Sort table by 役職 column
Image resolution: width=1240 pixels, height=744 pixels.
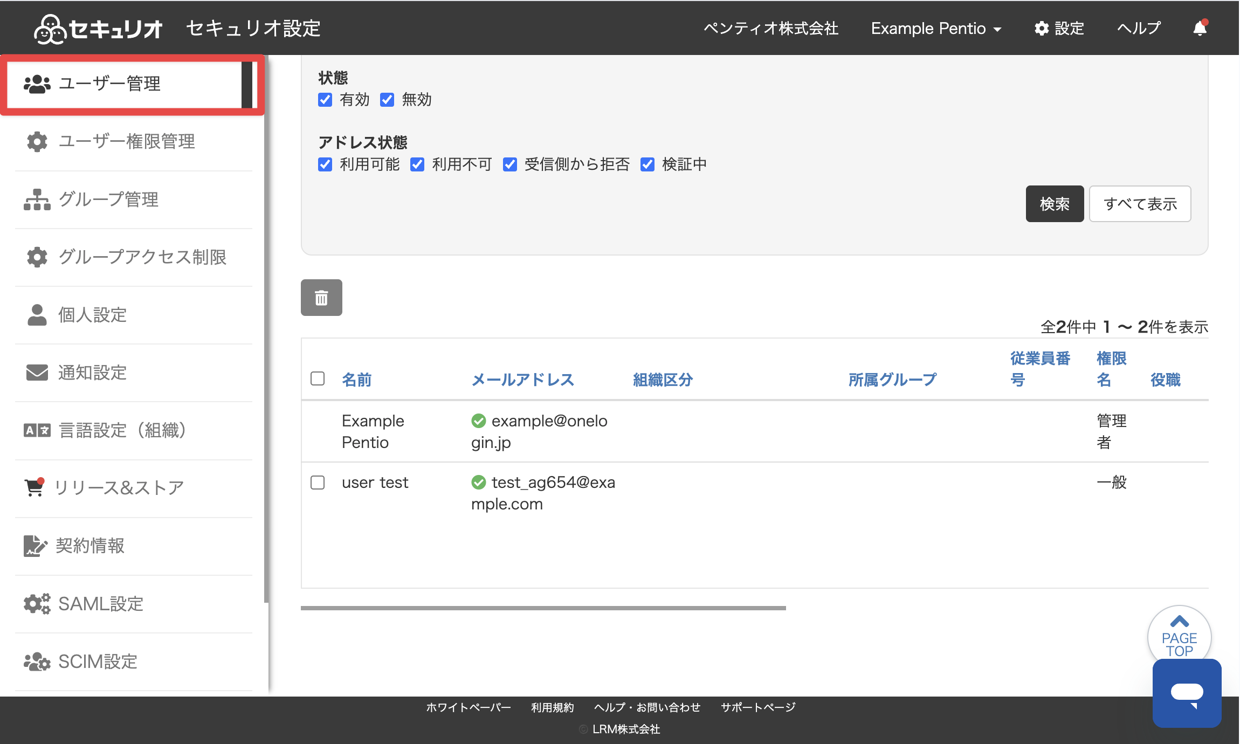(x=1166, y=380)
